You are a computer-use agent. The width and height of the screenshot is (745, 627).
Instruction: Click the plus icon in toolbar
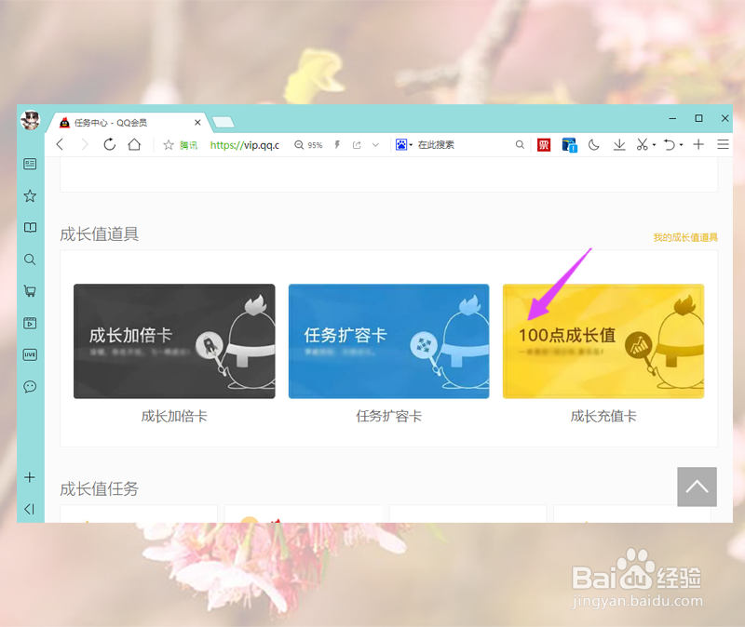(x=698, y=144)
